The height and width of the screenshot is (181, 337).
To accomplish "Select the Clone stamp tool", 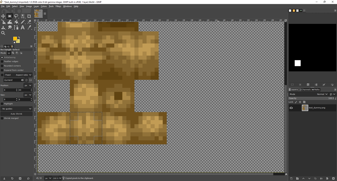I will (x=3, y=27).
